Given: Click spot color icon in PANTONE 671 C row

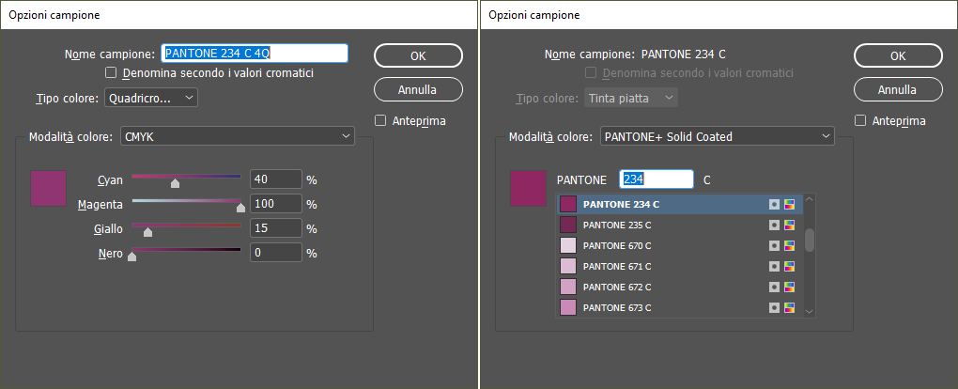Looking at the screenshot, I should coord(774,267).
